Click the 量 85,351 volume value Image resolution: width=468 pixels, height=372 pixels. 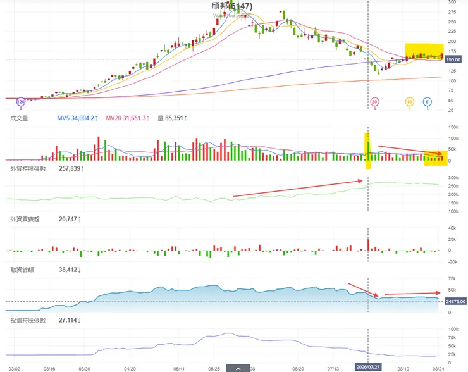(172, 118)
